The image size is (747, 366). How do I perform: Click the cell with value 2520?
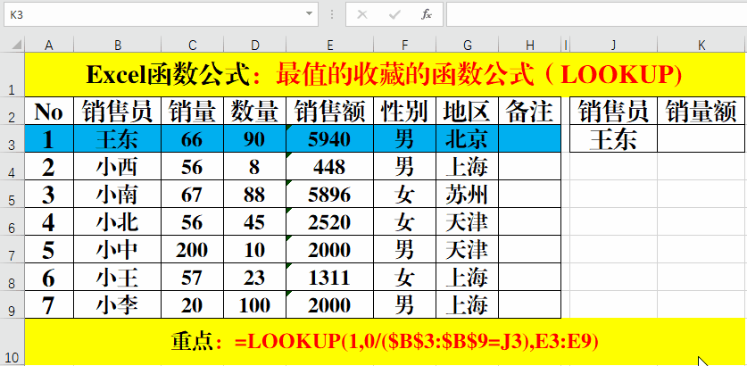coord(329,221)
